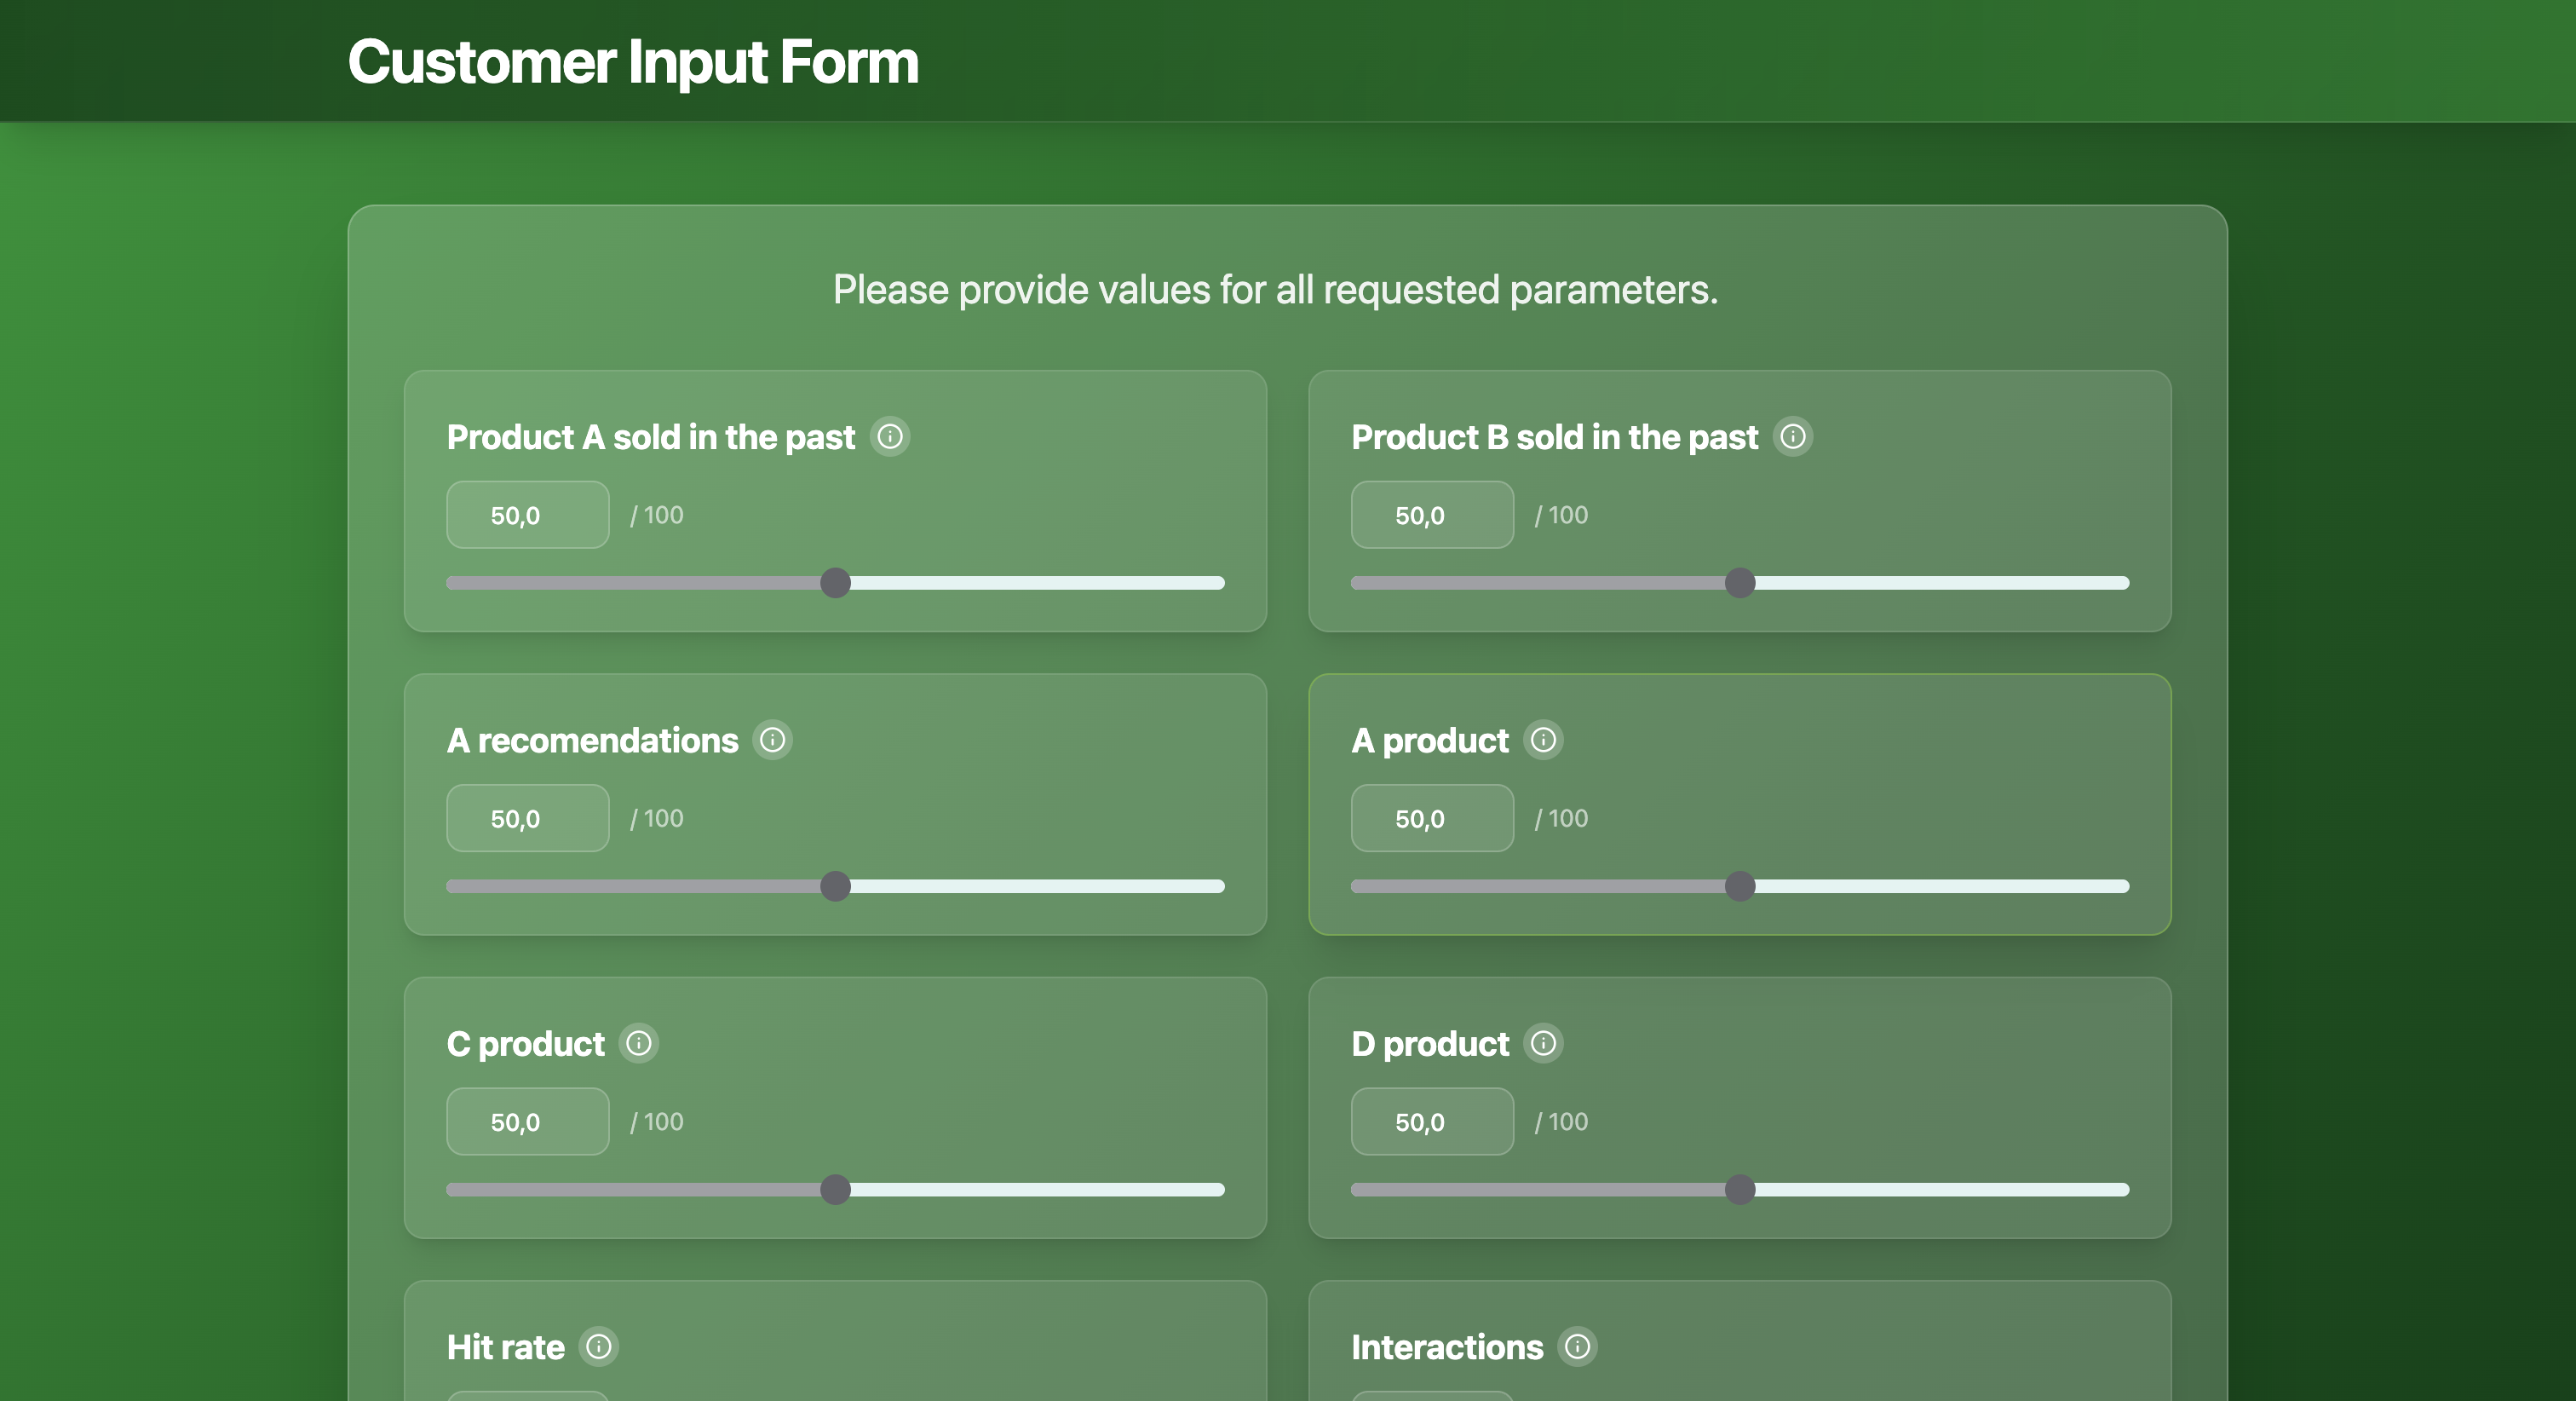The width and height of the screenshot is (2576, 1401).
Task: Click the D product slider thumb
Action: [1739, 1189]
